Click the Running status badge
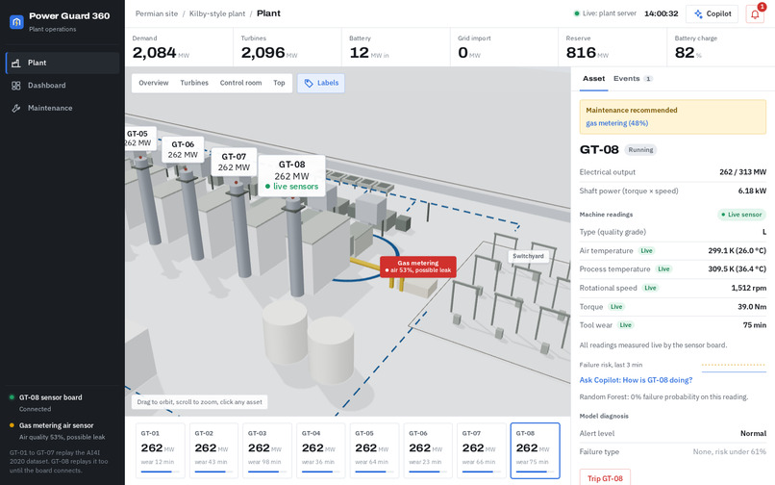Screen dimensions: 775x485 coord(640,150)
